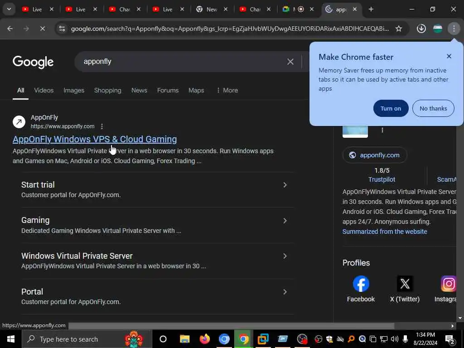
Task: Switch to Shopping results
Action: pos(108,90)
